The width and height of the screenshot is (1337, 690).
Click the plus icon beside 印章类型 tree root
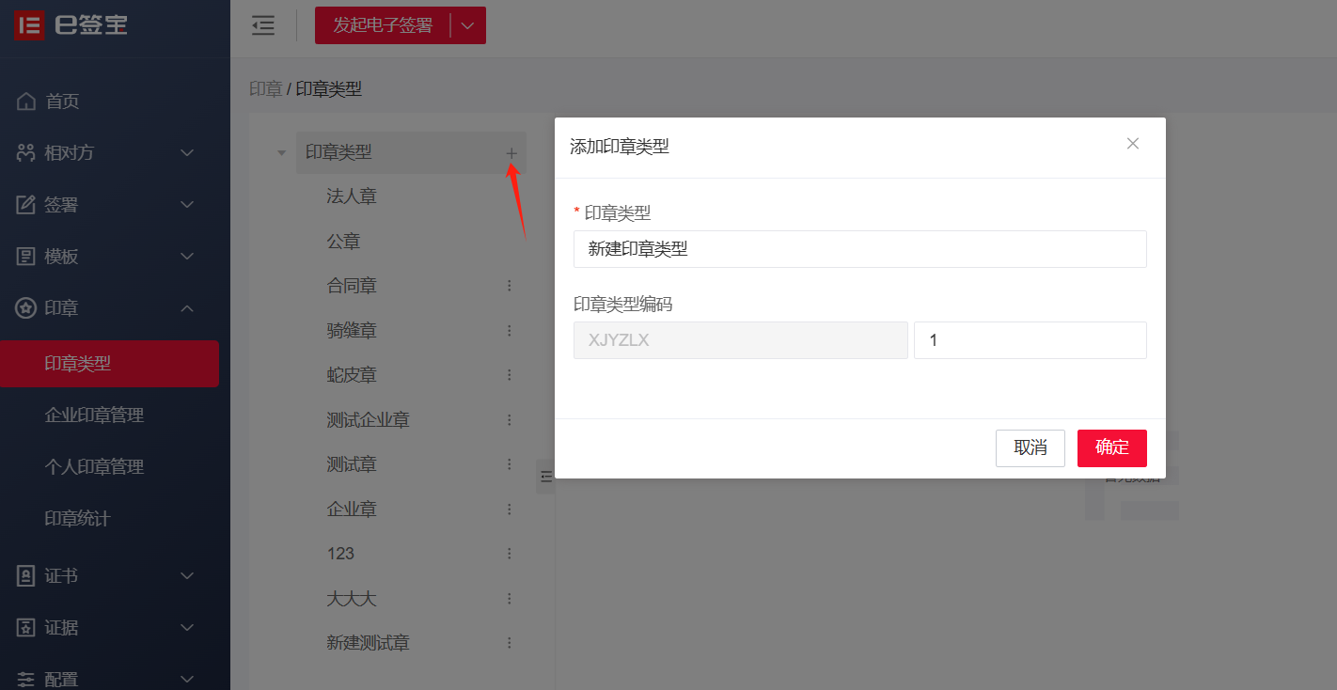[511, 152]
